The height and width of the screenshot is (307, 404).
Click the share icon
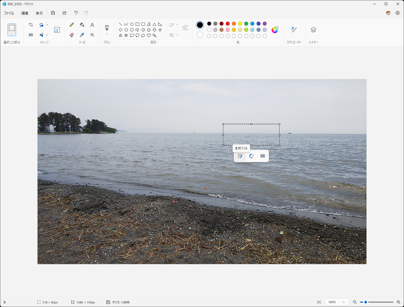(x=65, y=13)
